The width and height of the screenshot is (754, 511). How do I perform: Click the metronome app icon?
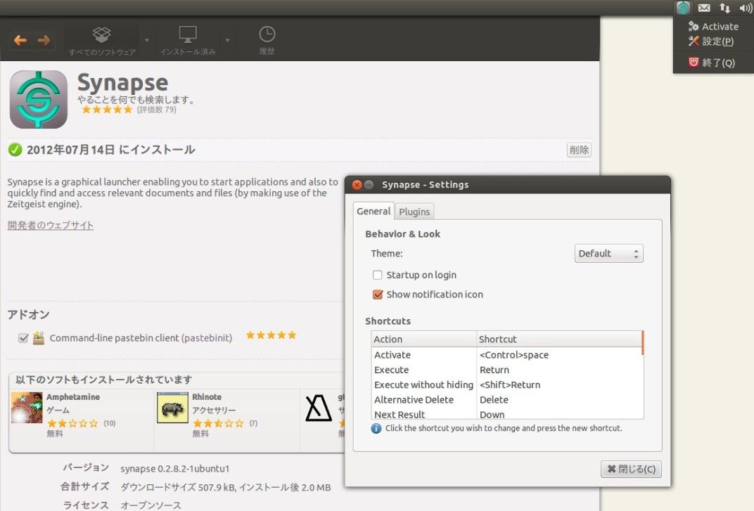click(319, 408)
